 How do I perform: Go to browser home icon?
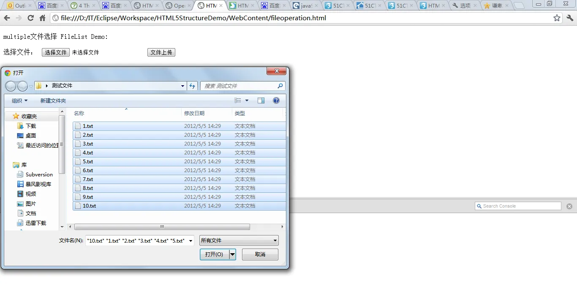click(x=42, y=18)
